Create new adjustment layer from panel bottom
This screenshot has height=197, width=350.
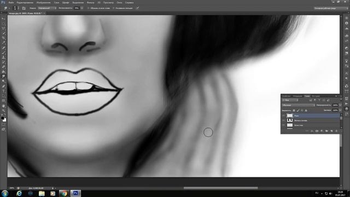322,131
